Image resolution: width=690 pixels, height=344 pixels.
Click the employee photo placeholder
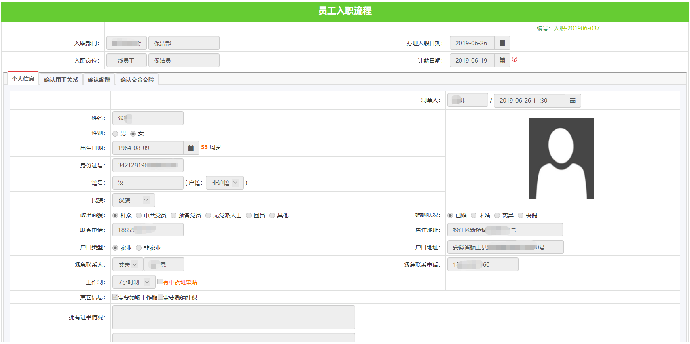point(561,159)
